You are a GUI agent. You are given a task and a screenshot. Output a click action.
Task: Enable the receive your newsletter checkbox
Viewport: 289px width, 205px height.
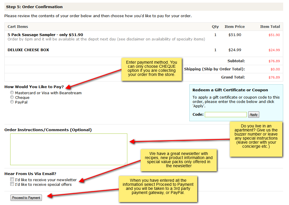[12, 179]
